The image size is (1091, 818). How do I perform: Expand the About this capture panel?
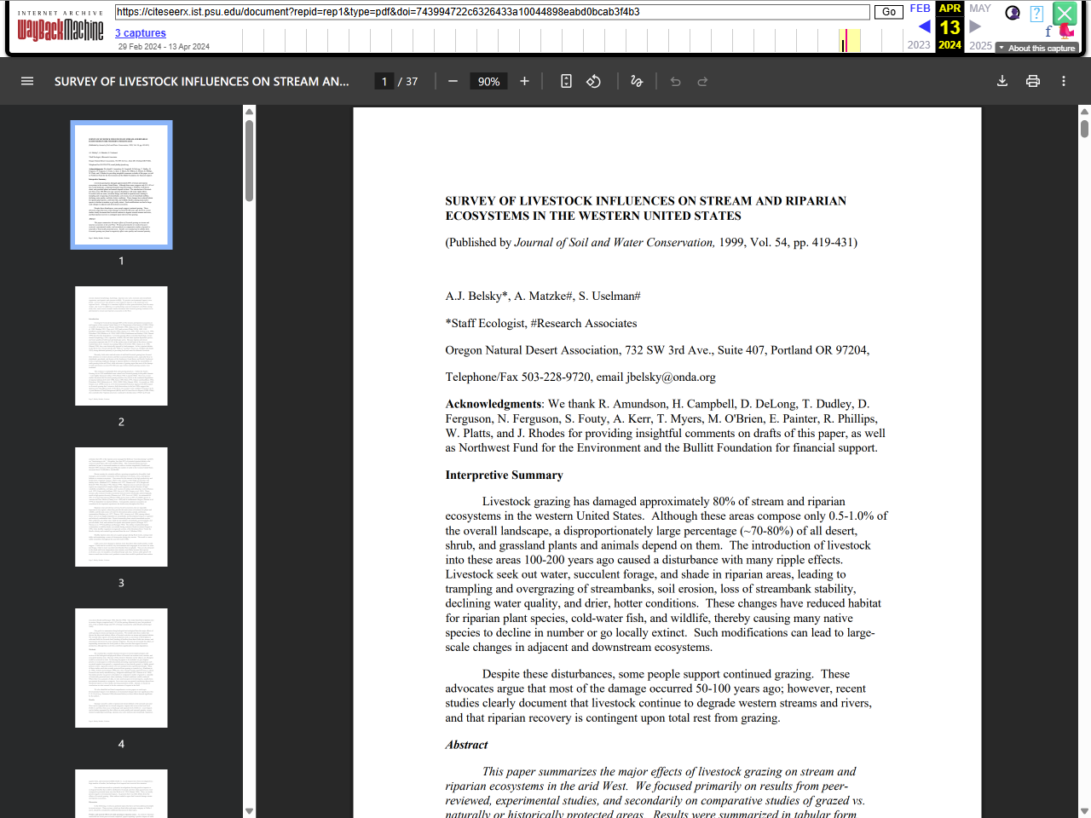[x=1036, y=48]
